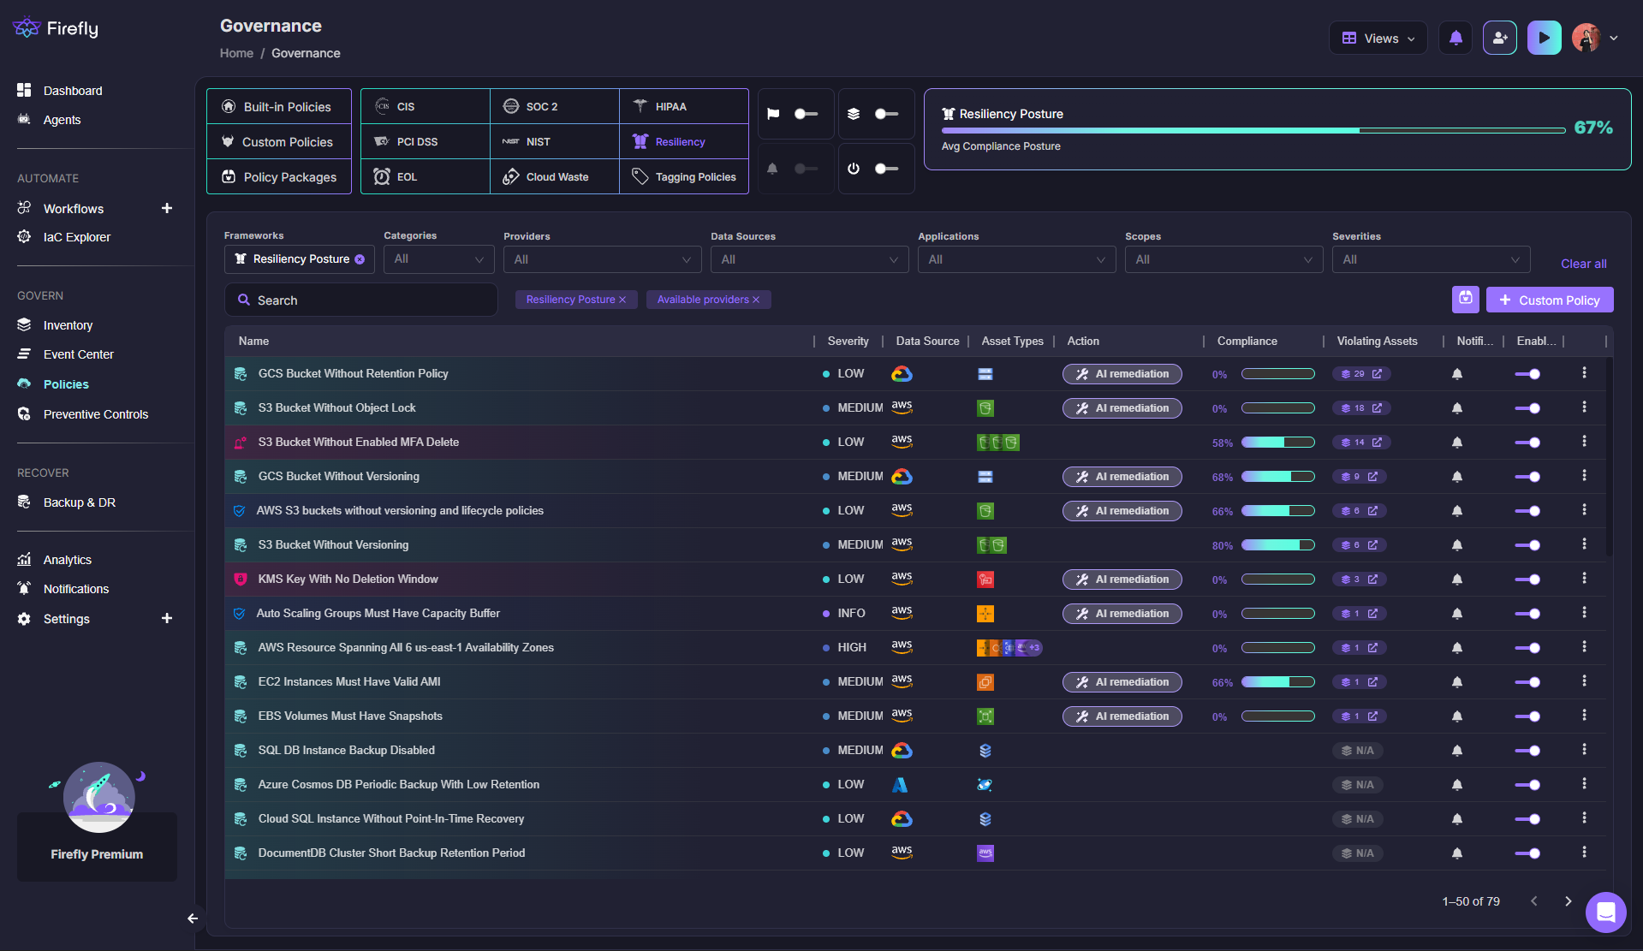Toggle enabled switch for GCS Bucket Without Versioning
This screenshot has height=951, width=1643.
tap(1527, 477)
